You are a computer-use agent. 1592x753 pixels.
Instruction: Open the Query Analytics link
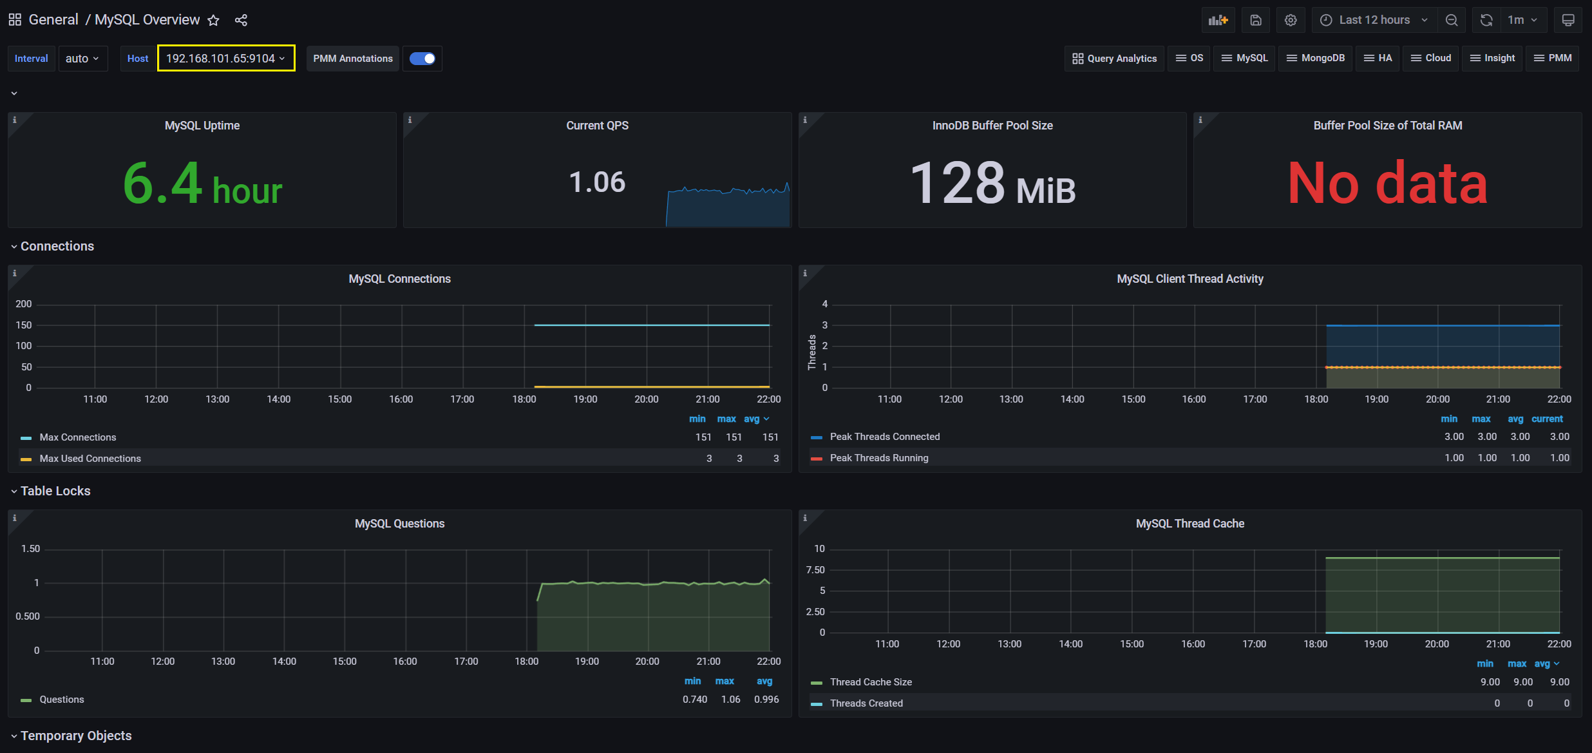coord(1114,58)
